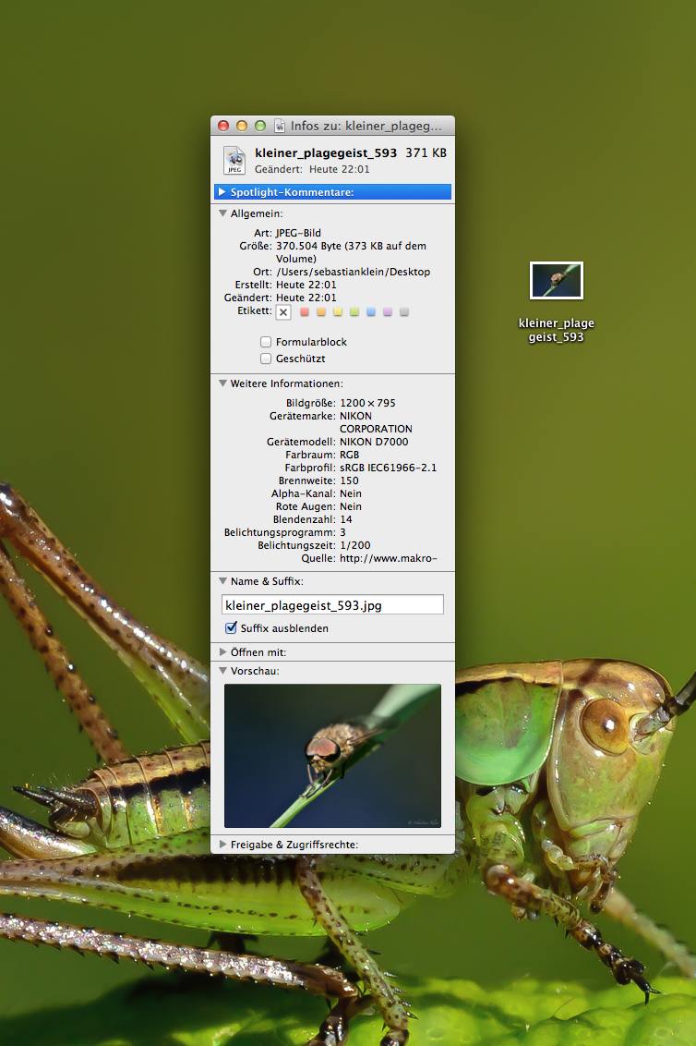This screenshot has width=696, height=1046.
Task: Apply the gray Etikett label color
Action: tap(404, 311)
